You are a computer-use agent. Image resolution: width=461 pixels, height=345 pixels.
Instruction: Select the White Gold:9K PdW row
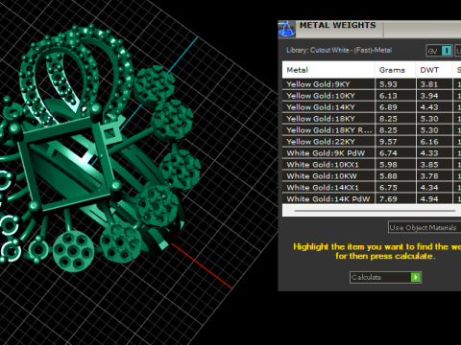click(372, 153)
